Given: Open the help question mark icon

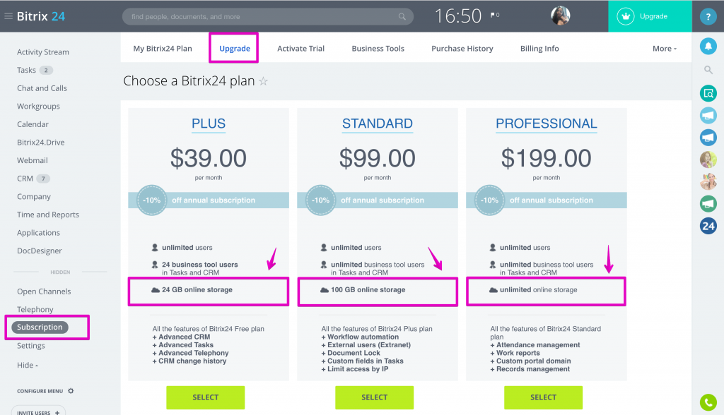Looking at the screenshot, I should 708,17.
